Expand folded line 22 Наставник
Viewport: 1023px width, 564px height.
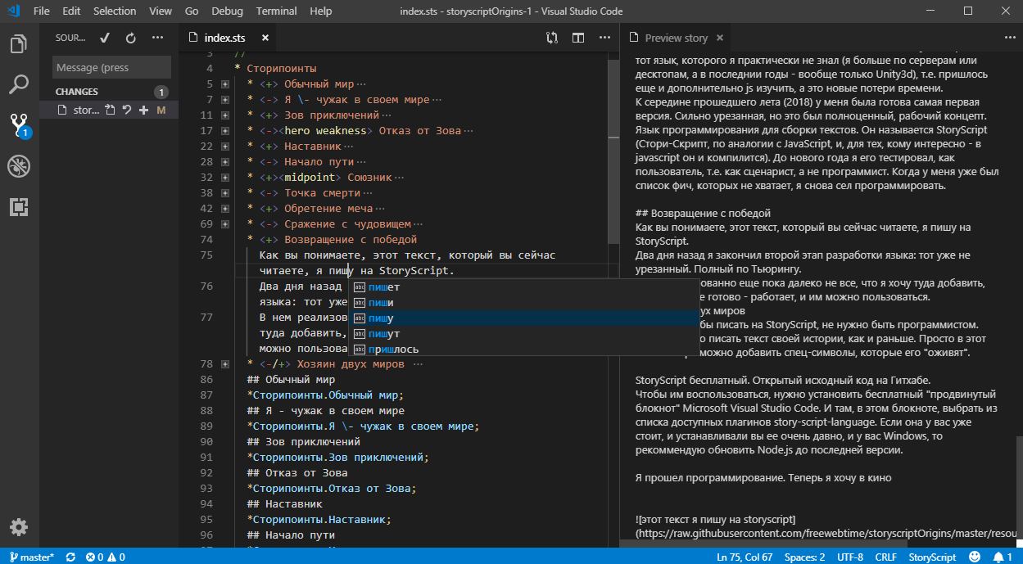click(224, 147)
